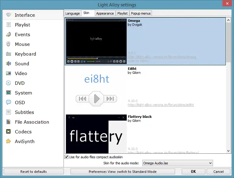Open Events settings label
Viewport: 234px width, 178px height.
(x=22, y=34)
